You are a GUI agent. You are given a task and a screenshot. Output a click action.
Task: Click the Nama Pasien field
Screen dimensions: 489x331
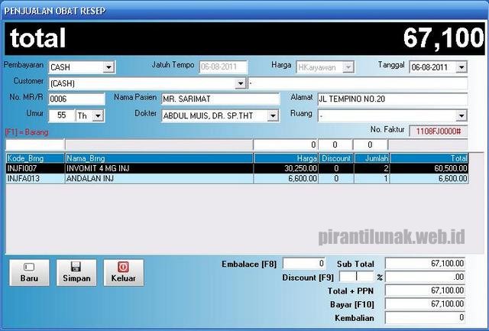[x=221, y=99]
